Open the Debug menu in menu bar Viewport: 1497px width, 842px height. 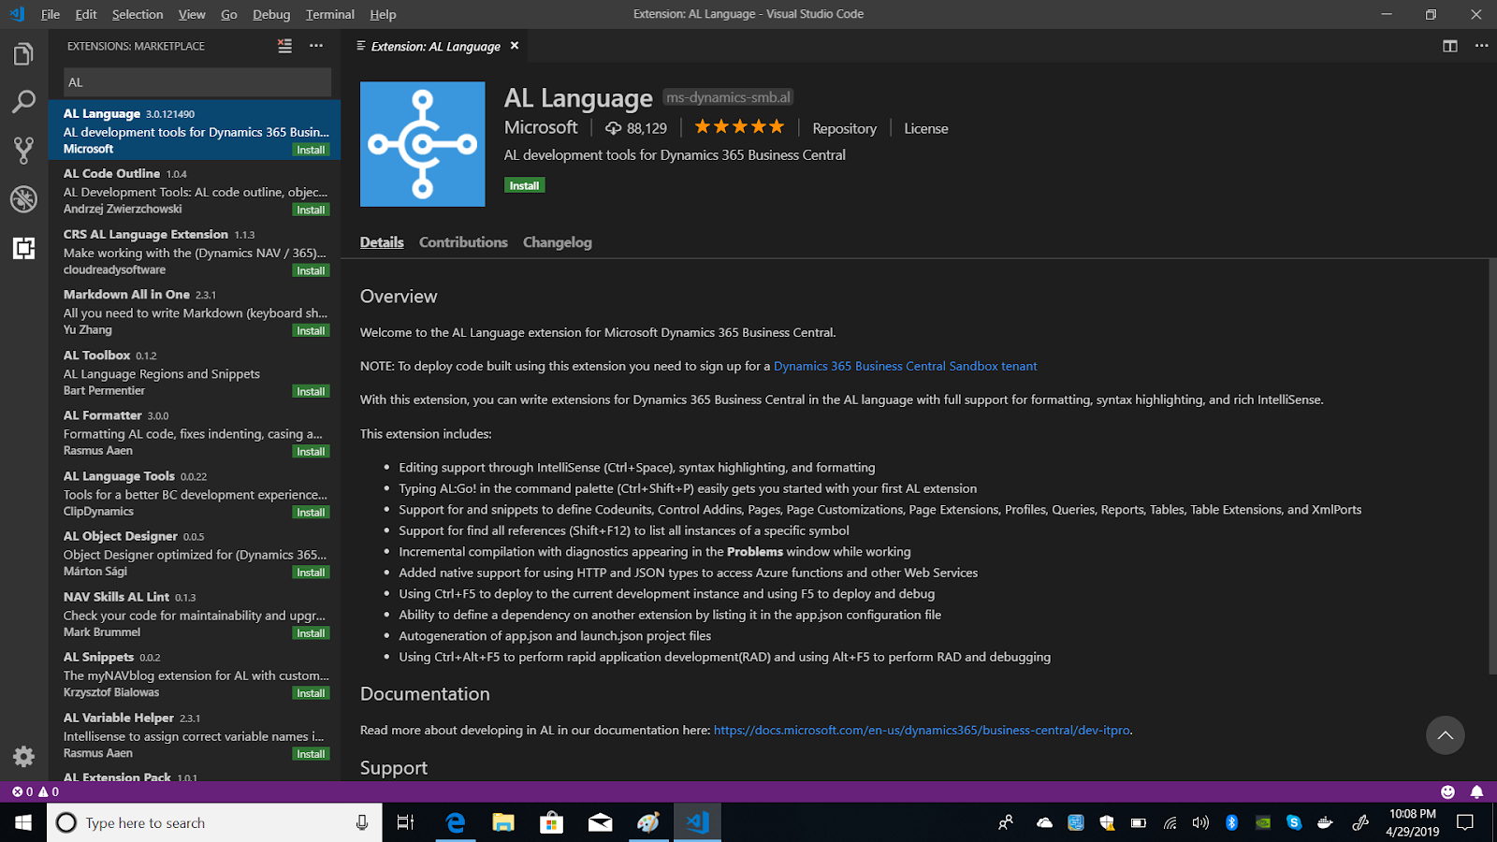pos(271,14)
